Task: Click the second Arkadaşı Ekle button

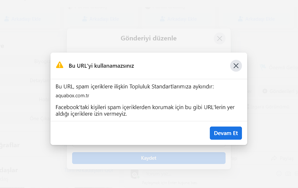Action: pyautogui.click(x=101, y=19)
